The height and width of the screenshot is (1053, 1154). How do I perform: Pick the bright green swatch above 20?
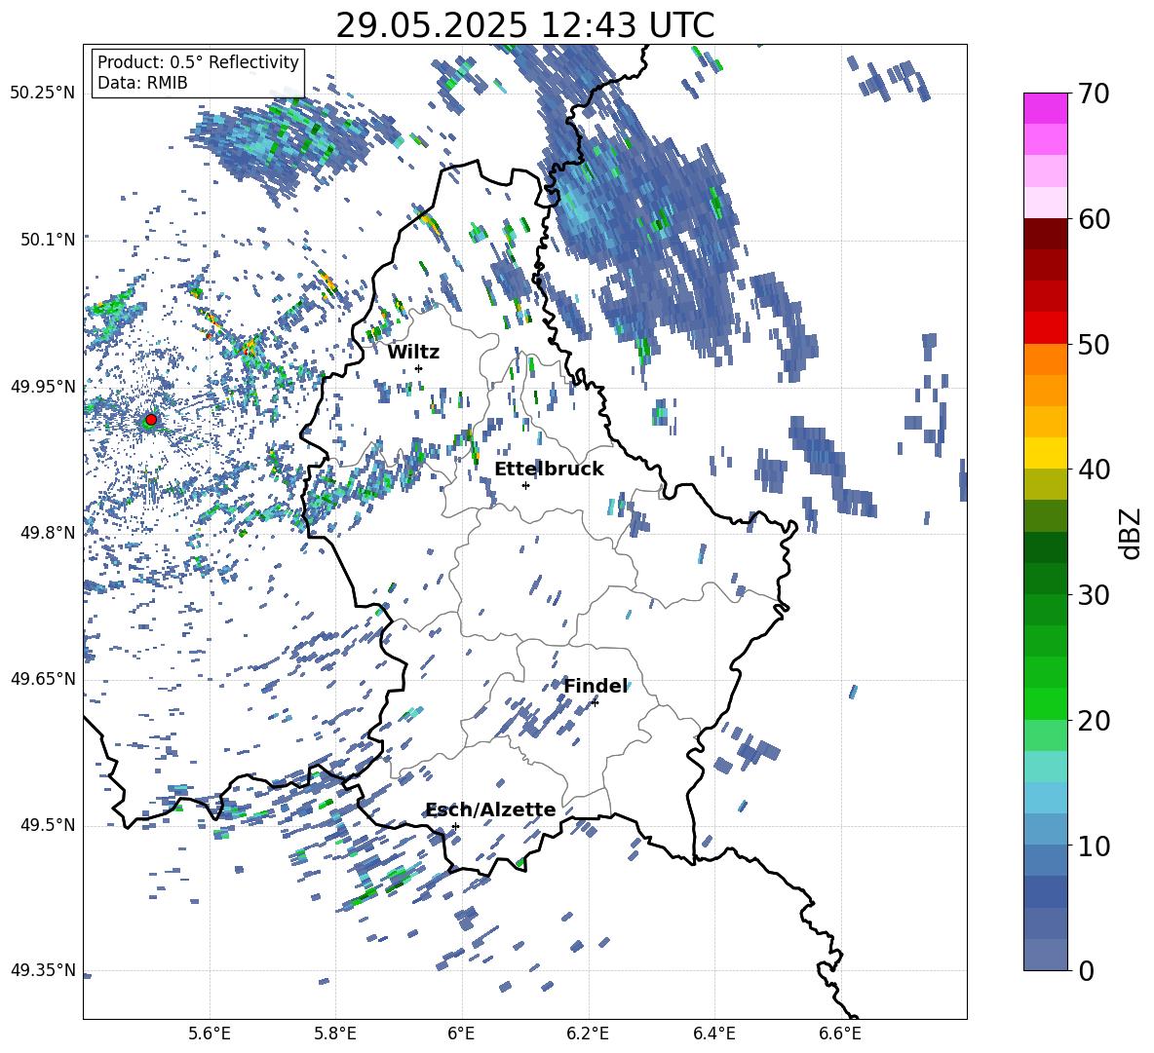[1045, 703]
